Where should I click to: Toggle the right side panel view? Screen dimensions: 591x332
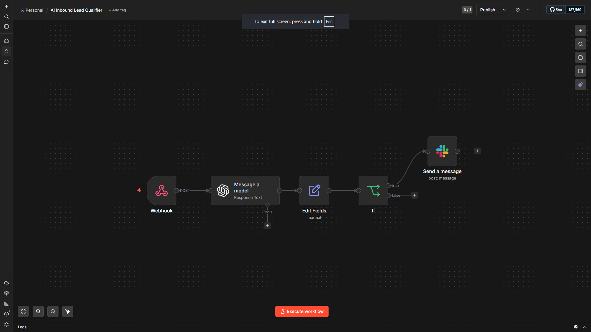tap(580, 71)
